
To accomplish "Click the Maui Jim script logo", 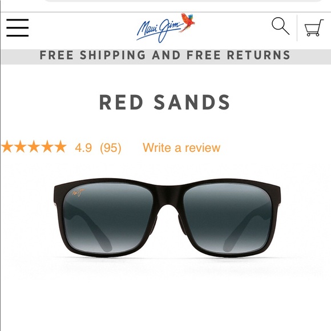I will coord(160,29).
